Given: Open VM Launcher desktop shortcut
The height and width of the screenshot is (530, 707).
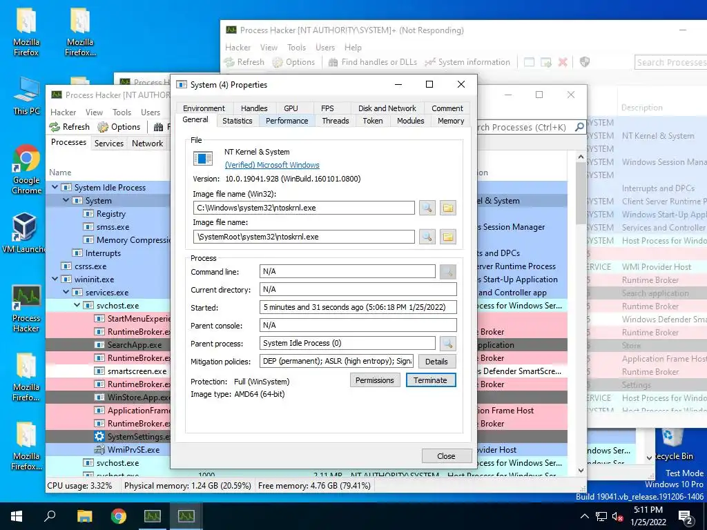Looking at the screenshot, I should pyautogui.click(x=24, y=233).
